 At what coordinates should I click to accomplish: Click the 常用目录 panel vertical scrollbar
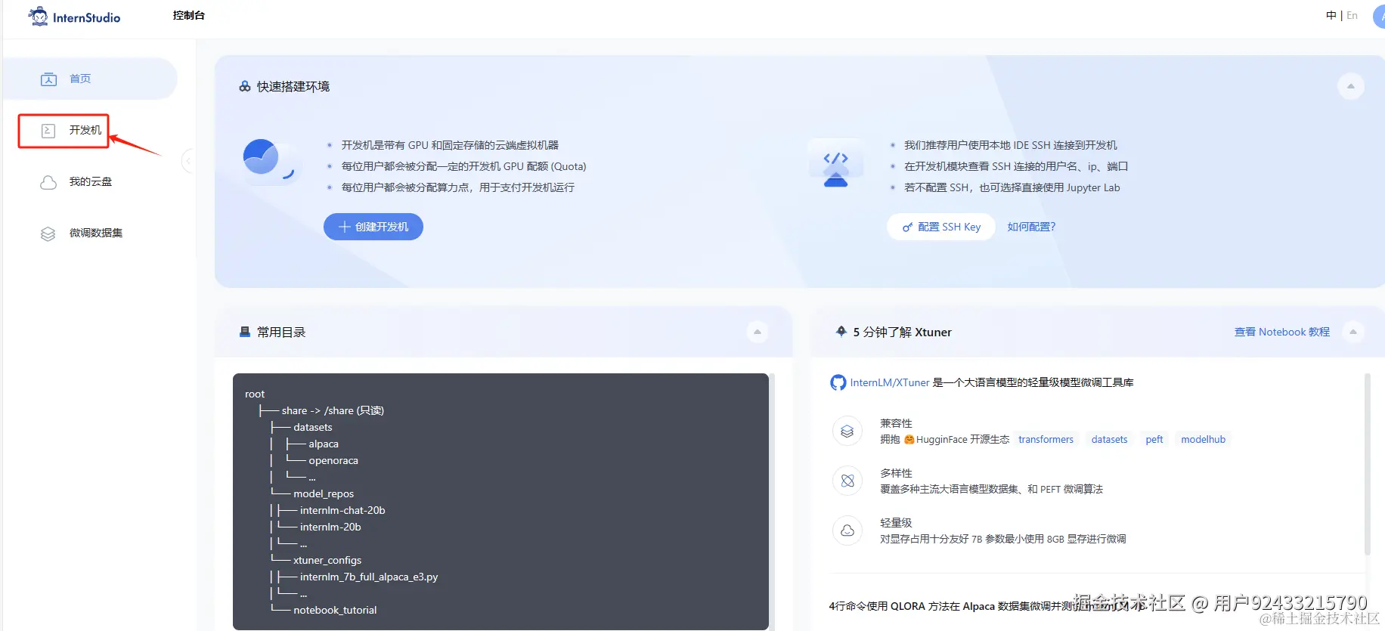pyautogui.click(x=773, y=501)
